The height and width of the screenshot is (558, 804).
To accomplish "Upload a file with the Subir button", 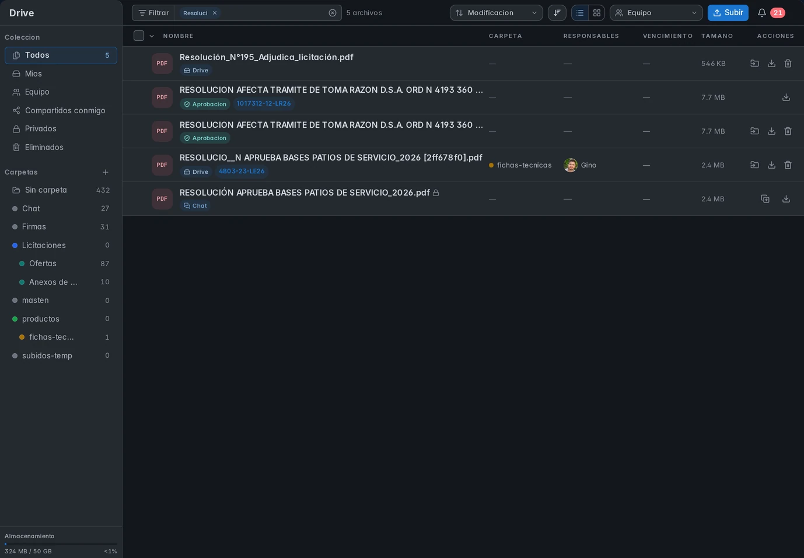I will tap(728, 13).
